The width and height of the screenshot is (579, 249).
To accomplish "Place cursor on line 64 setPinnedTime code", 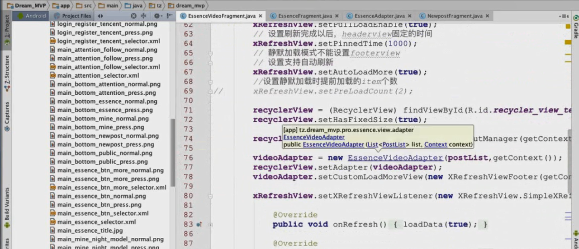I will tap(335, 44).
